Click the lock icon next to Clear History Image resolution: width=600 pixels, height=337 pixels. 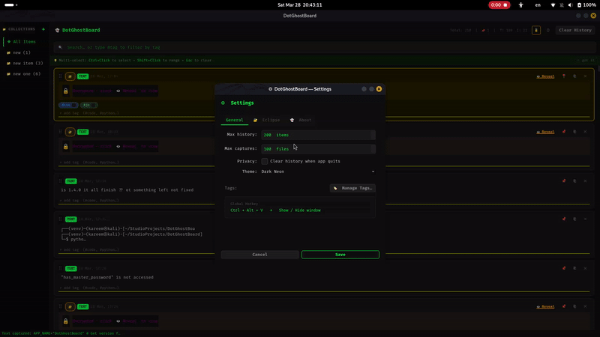(x=536, y=30)
